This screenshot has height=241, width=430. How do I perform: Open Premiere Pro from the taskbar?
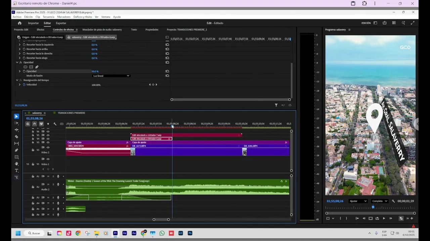(x=115, y=233)
